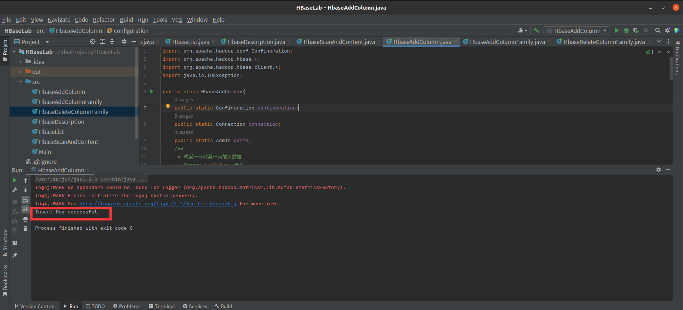Collapse the HBaseLab root folder
683x310 pixels.
pyautogui.click(x=14, y=52)
